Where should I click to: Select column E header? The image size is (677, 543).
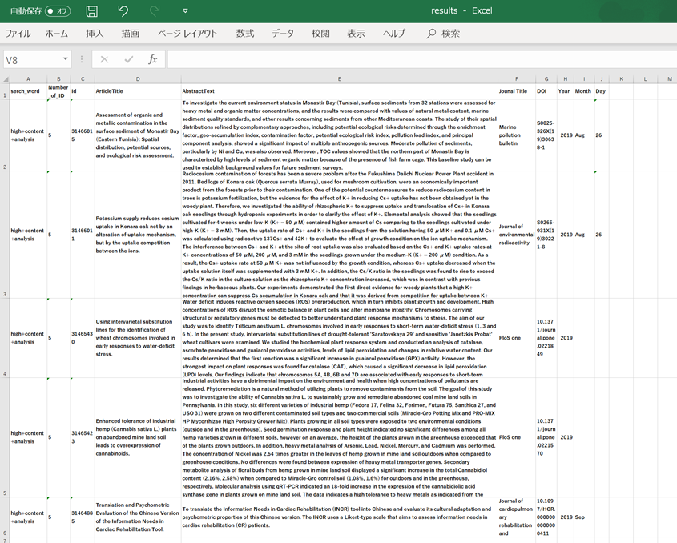[340, 79]
